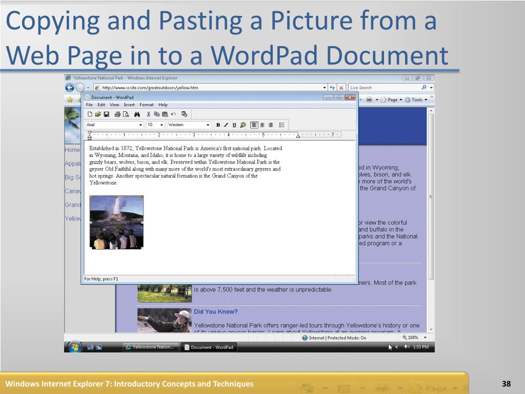Toggle Underline formatting in WordPad
This screenshot has width=525, height=394.
point(234,125)
